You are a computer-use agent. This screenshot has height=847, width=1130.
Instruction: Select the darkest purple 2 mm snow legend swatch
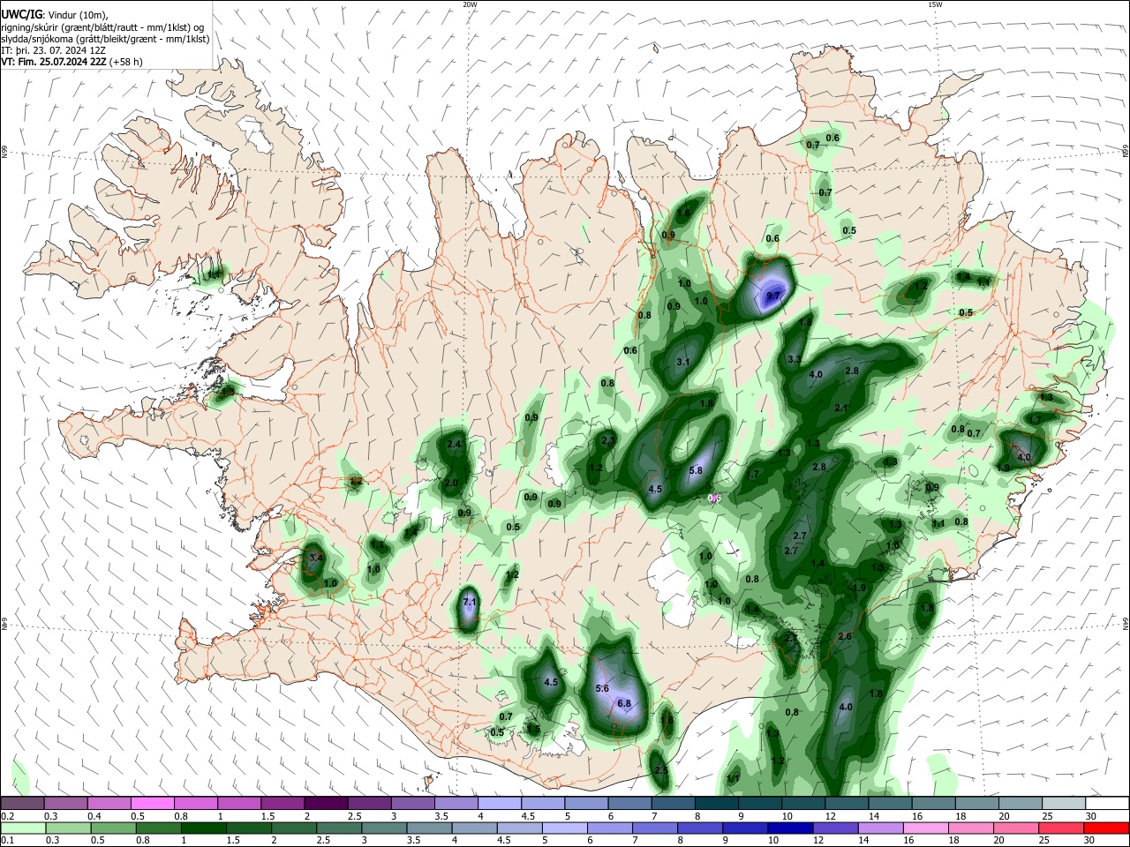(326, 804)
